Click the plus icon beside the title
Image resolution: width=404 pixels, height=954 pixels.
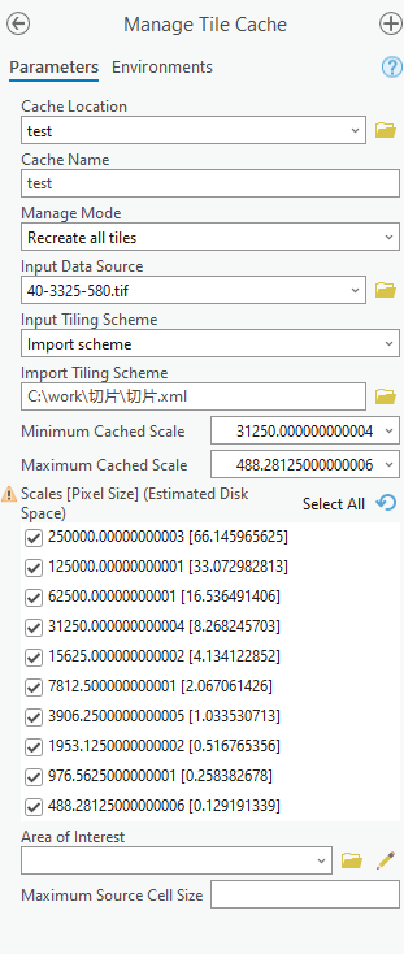point(390,24)
